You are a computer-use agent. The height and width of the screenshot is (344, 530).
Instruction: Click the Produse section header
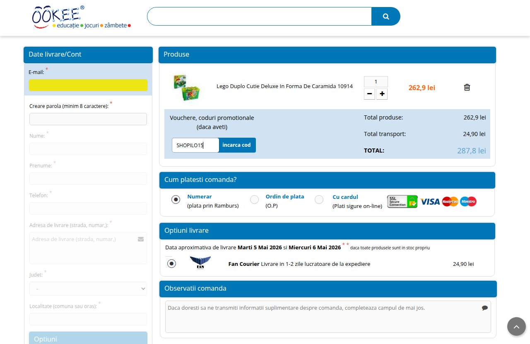pyautogui.click(x=327, y=55)
